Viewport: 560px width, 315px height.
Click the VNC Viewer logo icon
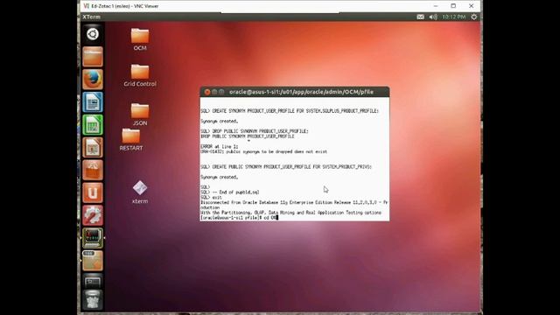point(86,6)
